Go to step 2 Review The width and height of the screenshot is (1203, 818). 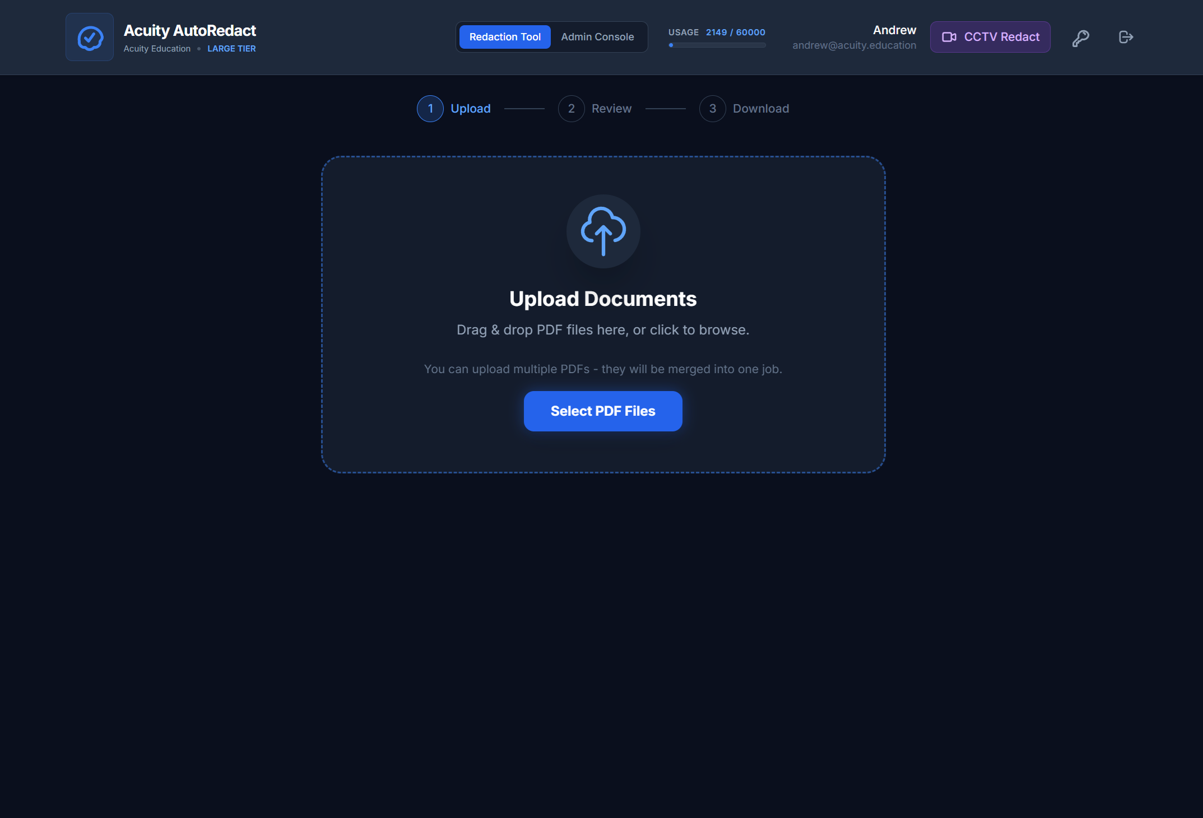coord(595,109)
